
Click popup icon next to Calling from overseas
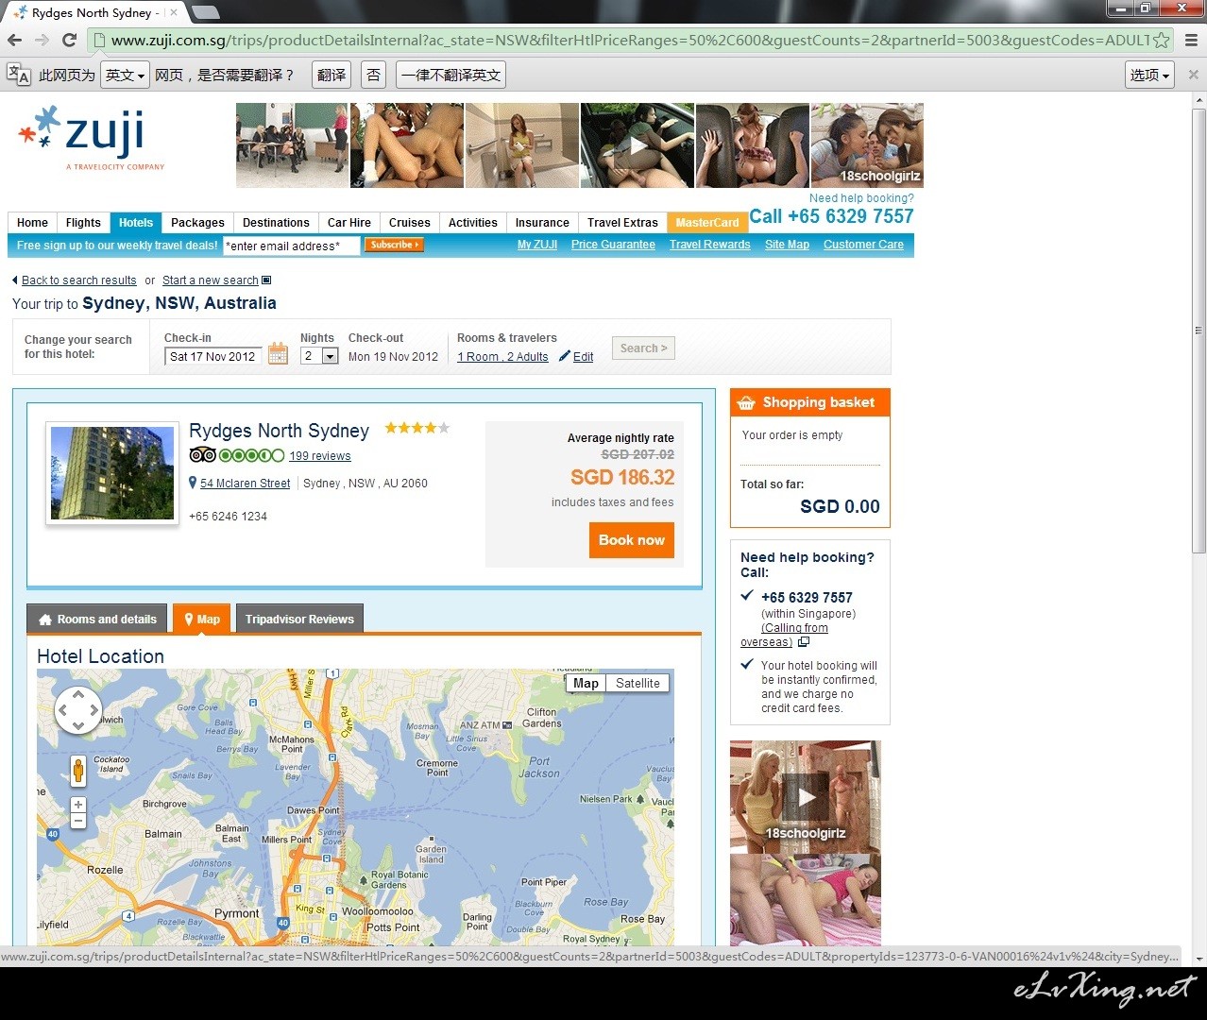[804, 642]
